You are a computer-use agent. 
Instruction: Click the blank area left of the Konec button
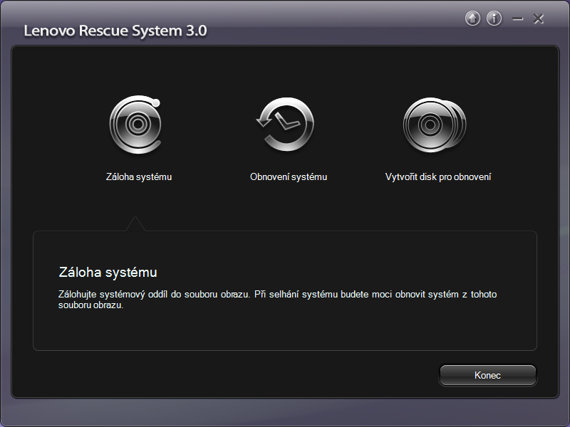point(285,374)
